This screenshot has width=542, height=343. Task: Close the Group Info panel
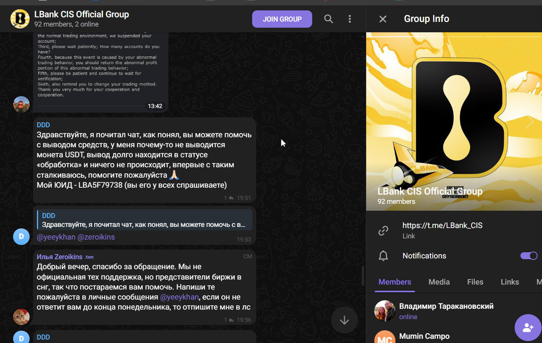[383, 19]
